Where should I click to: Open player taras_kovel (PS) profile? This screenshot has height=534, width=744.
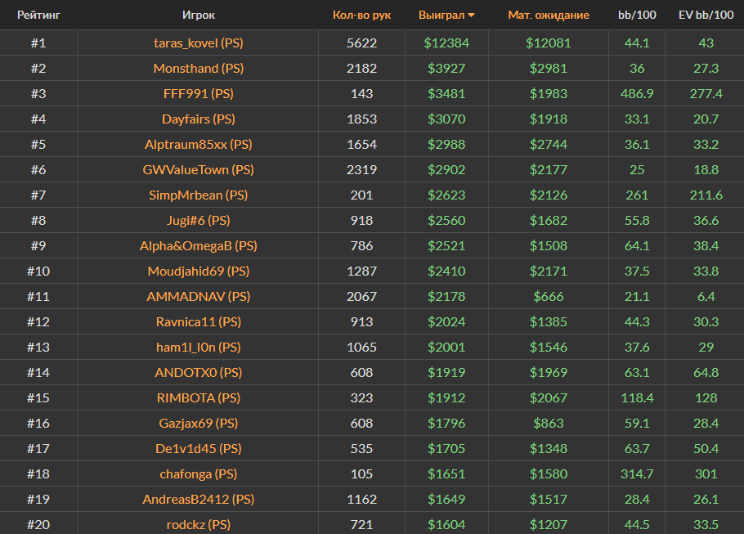pyautogui.click(x=198, y=43)
